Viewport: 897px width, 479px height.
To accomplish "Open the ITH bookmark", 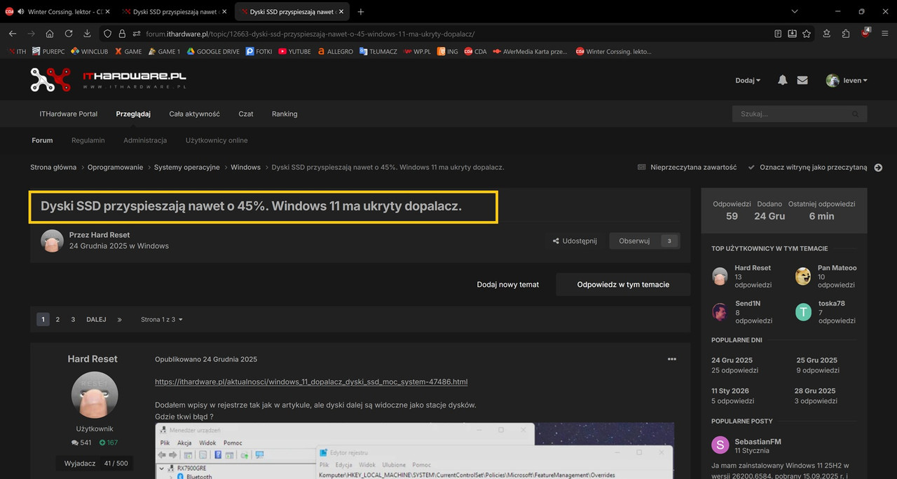I will point(17,51).
